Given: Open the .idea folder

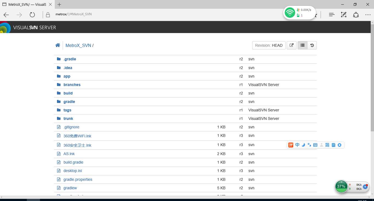Looking at the screenshot, I should [x=68, y=68].
